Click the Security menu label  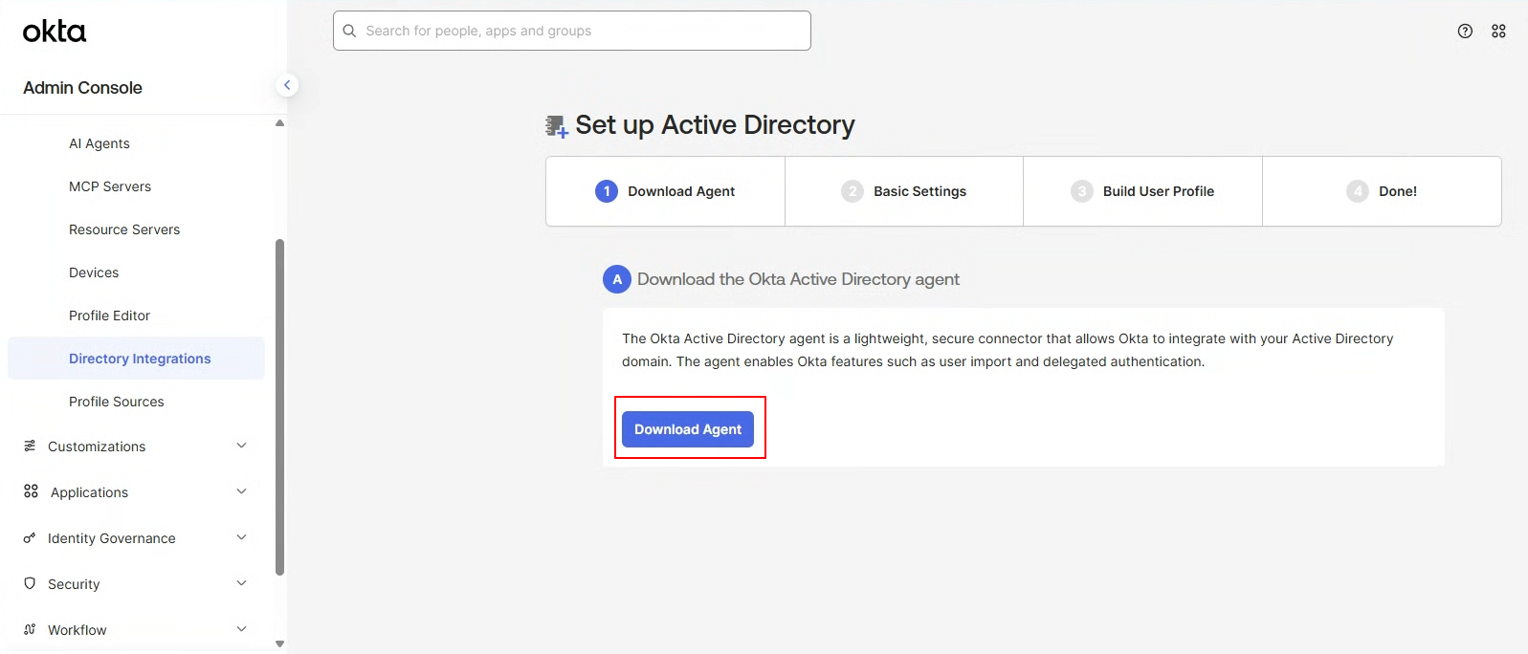point(74,584)
